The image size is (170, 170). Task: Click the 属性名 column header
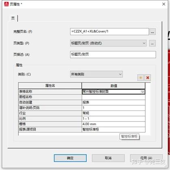coord(50,85)
